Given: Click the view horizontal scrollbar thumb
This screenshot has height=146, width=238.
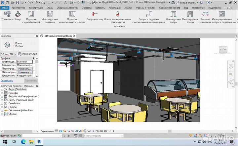Looking at the screenshot, I should [x=170, y=131].
